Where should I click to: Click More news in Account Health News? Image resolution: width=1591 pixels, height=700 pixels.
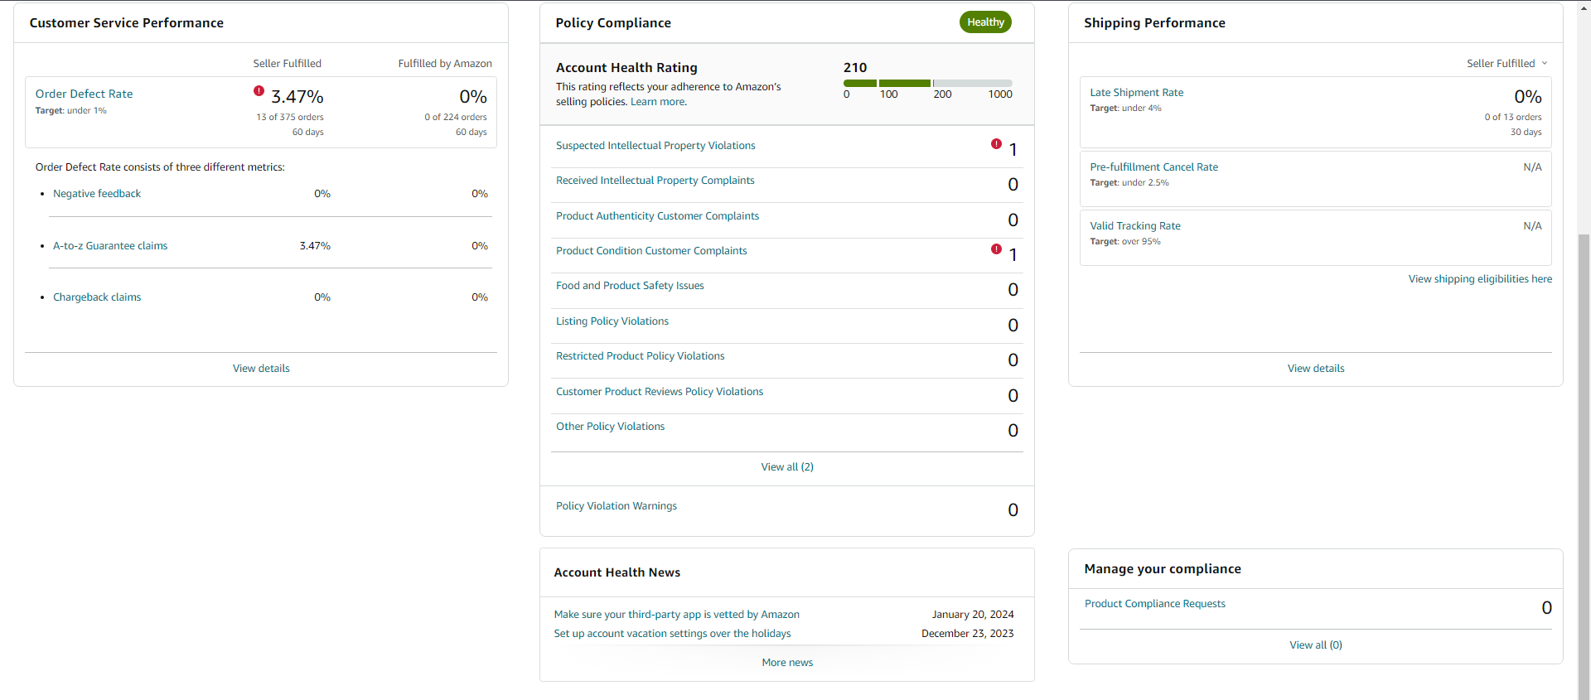click(x=787, y=663)
